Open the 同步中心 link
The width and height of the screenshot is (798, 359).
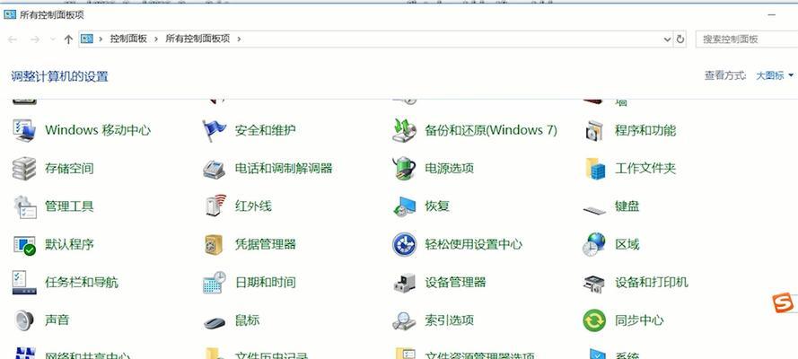click(x=639, y=320)
